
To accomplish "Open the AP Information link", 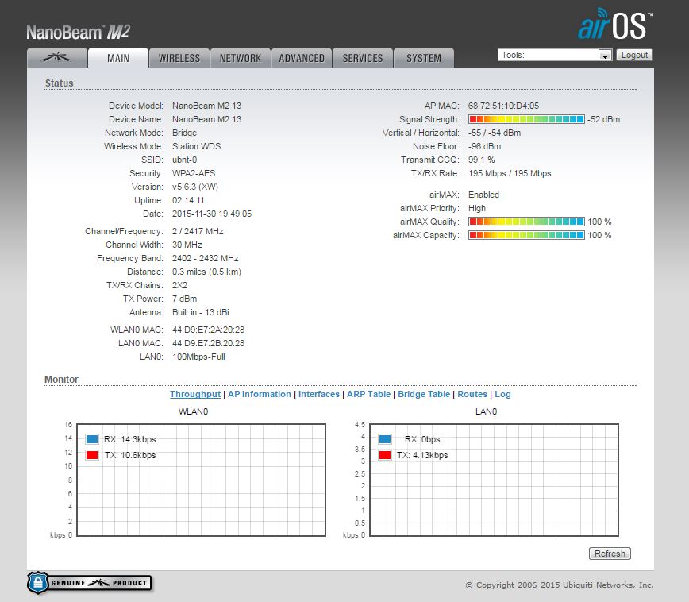I will (x=260, y=394).
